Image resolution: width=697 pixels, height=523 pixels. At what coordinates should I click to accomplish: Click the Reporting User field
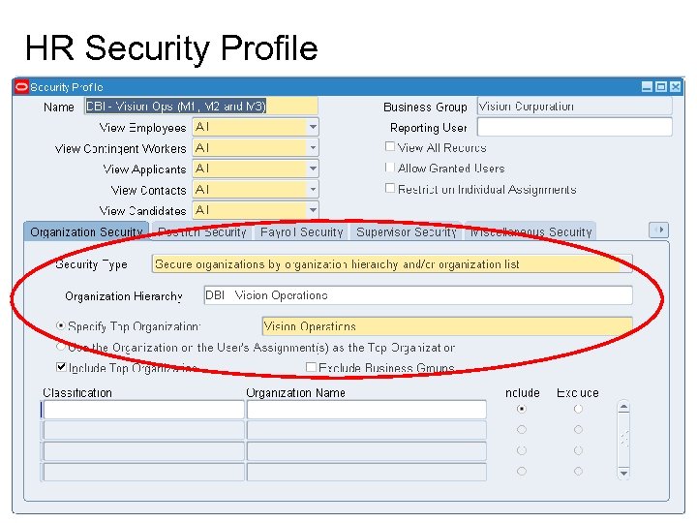pos(574,127)
